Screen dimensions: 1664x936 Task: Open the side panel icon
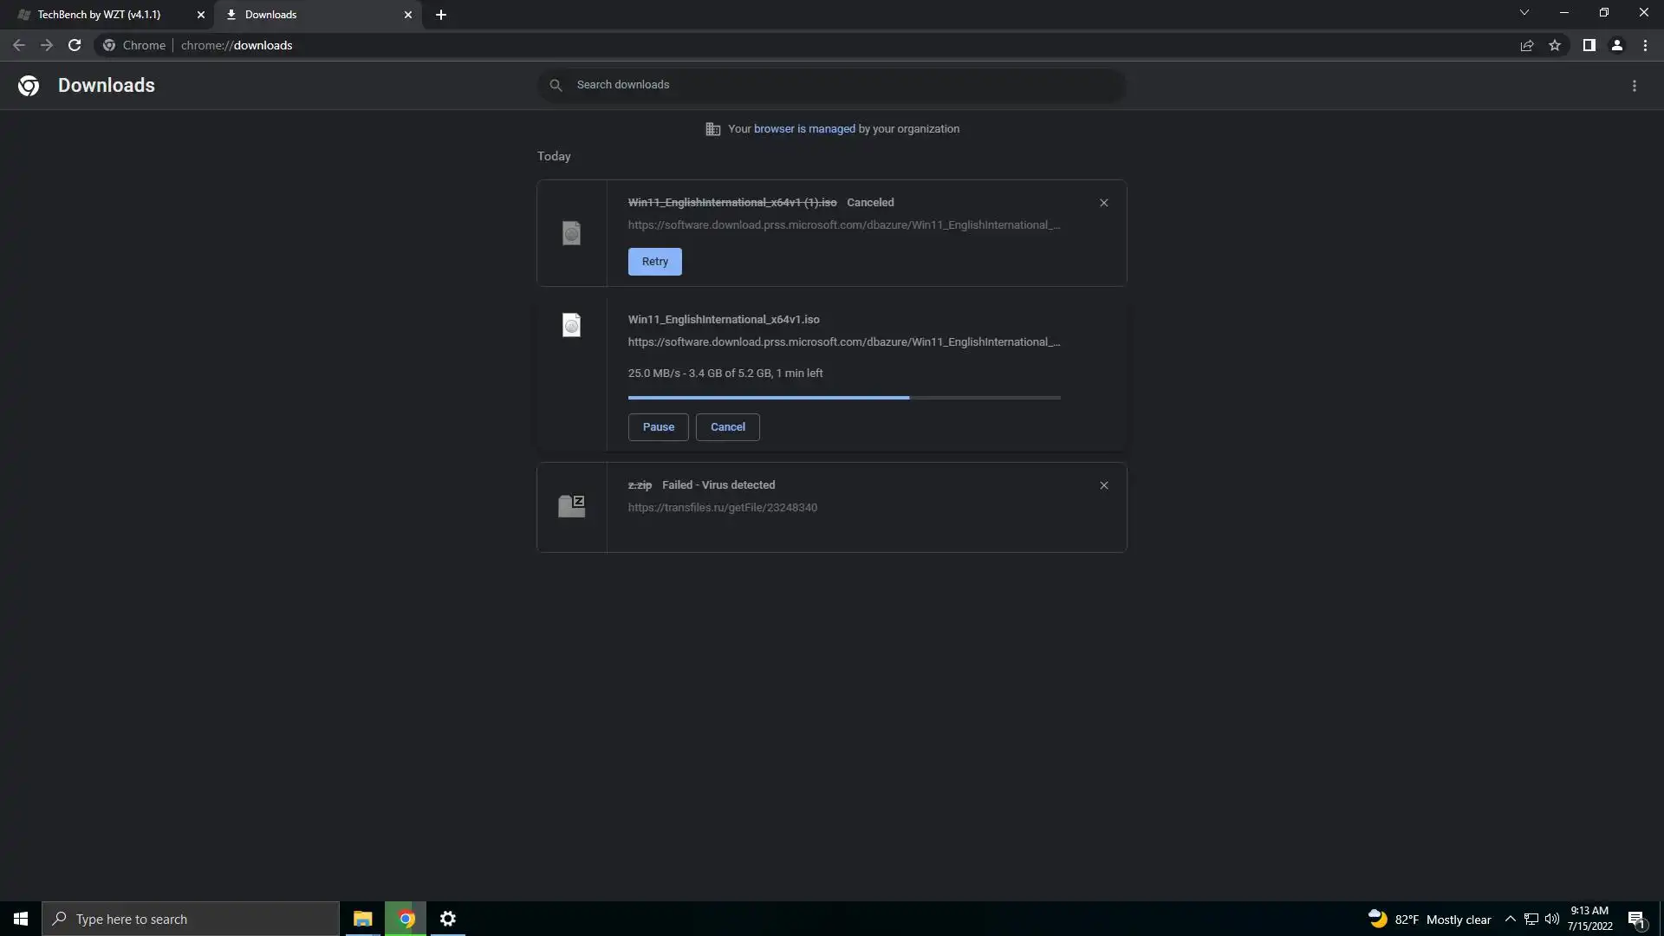(x=1589, y=46)
